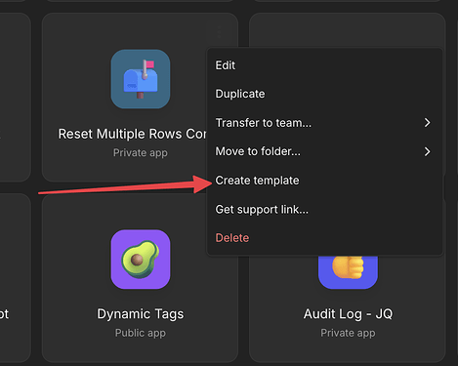Viewport: 458px width, 366px height.
Task: Click Private app label under Reset Multiple Rows
Action: click(x=141, y=153)
